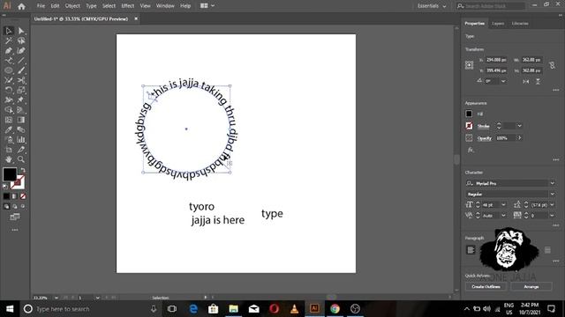Flip selection horizontally in Transform
This screenshot has width=565, height=317.
[526, 82]
